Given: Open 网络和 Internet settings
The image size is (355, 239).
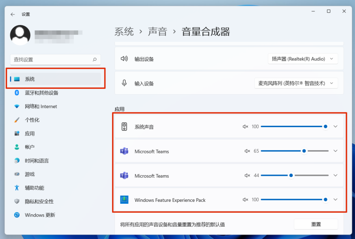Looking at the screenshot, I should pos(56,106).
